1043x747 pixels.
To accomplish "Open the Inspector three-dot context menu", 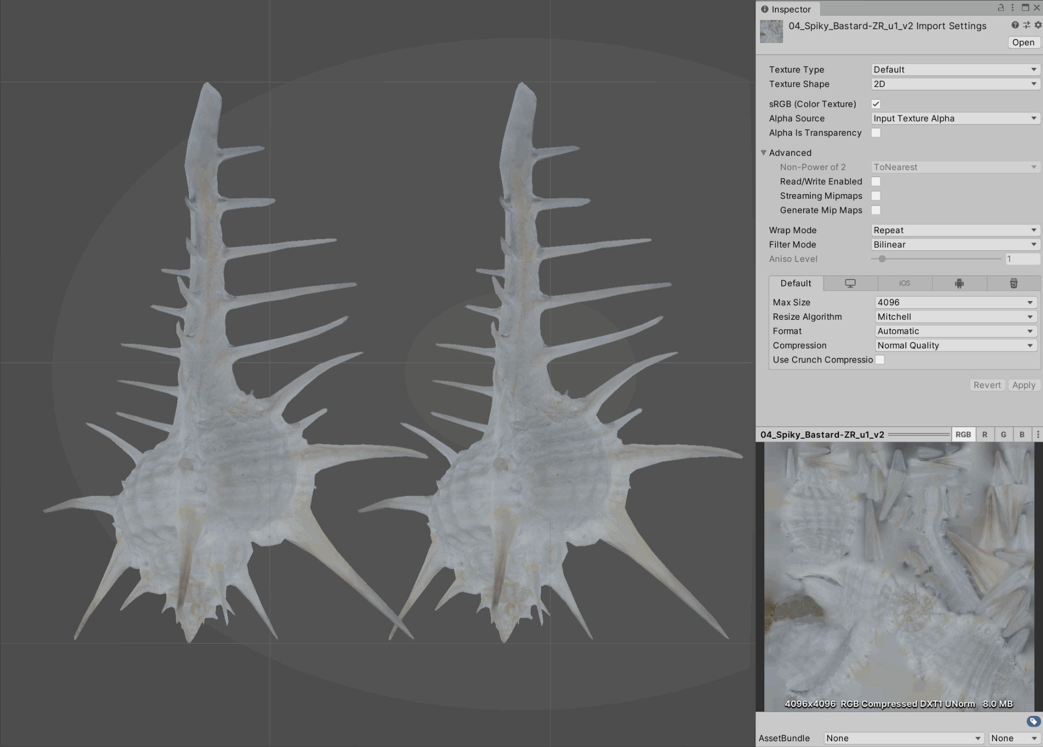I will tap(1013, 8).
